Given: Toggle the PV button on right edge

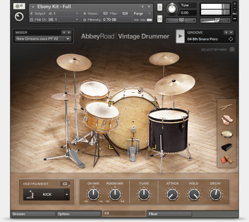Looking at the screenshot, I should pos(235,19).
